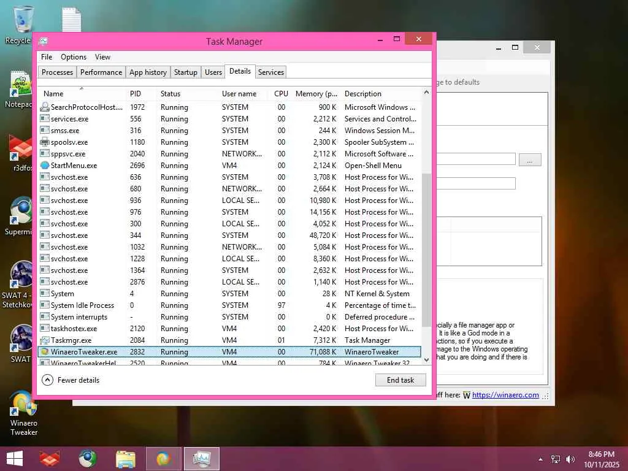
Task: Sort by the PID column header
Action: coord(141,94)
